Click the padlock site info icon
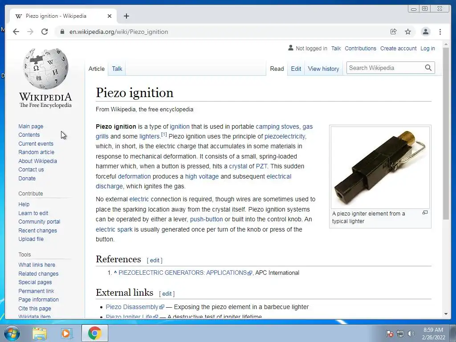The image size is (456, 342). [62, 32]
